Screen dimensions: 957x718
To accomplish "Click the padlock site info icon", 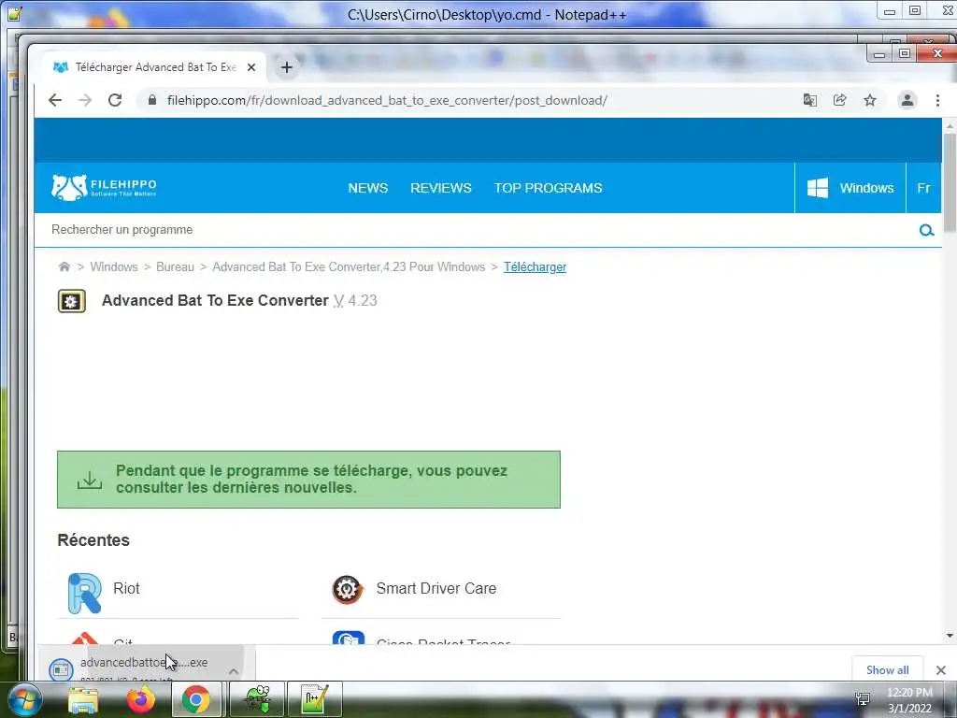I will 152,100.
